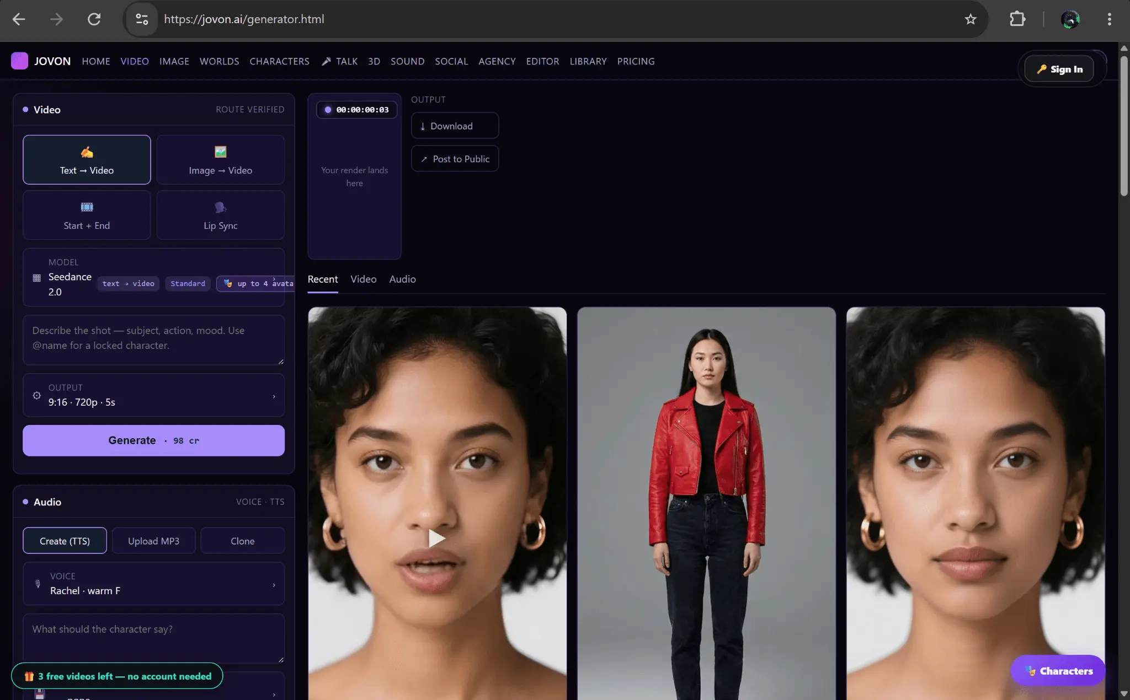Open the LIBRARY nav item
Image resolution: width=1130 pixels, height=700 pixels.
point(588,61)
